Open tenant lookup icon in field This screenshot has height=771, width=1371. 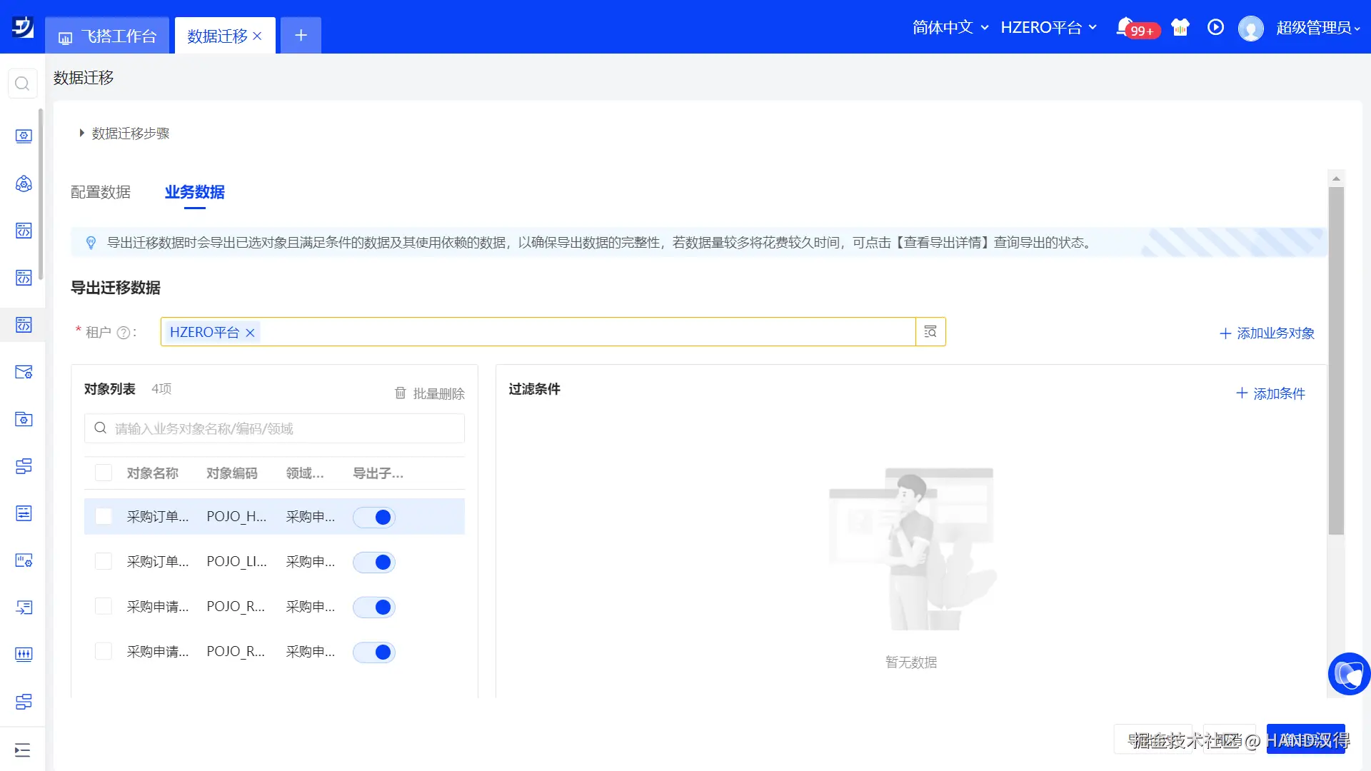click(930, 332)
